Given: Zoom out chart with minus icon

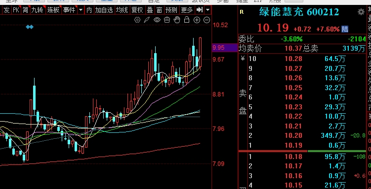Looking at the screenshot, I should (207, 20).
